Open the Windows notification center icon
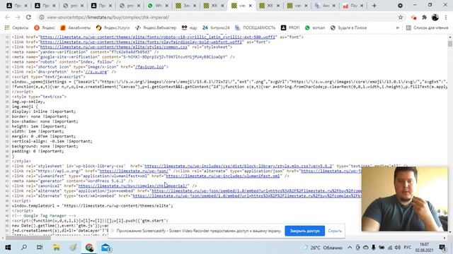The width and height of the screenshot is (453, 254). coord(442,248)
